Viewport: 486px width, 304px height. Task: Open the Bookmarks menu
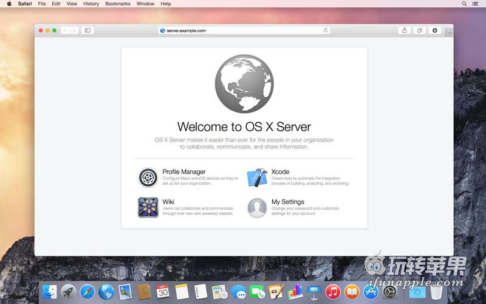pyautogui.click(x=118, y=4)
